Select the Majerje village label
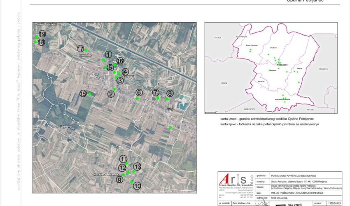 (170, 109)
